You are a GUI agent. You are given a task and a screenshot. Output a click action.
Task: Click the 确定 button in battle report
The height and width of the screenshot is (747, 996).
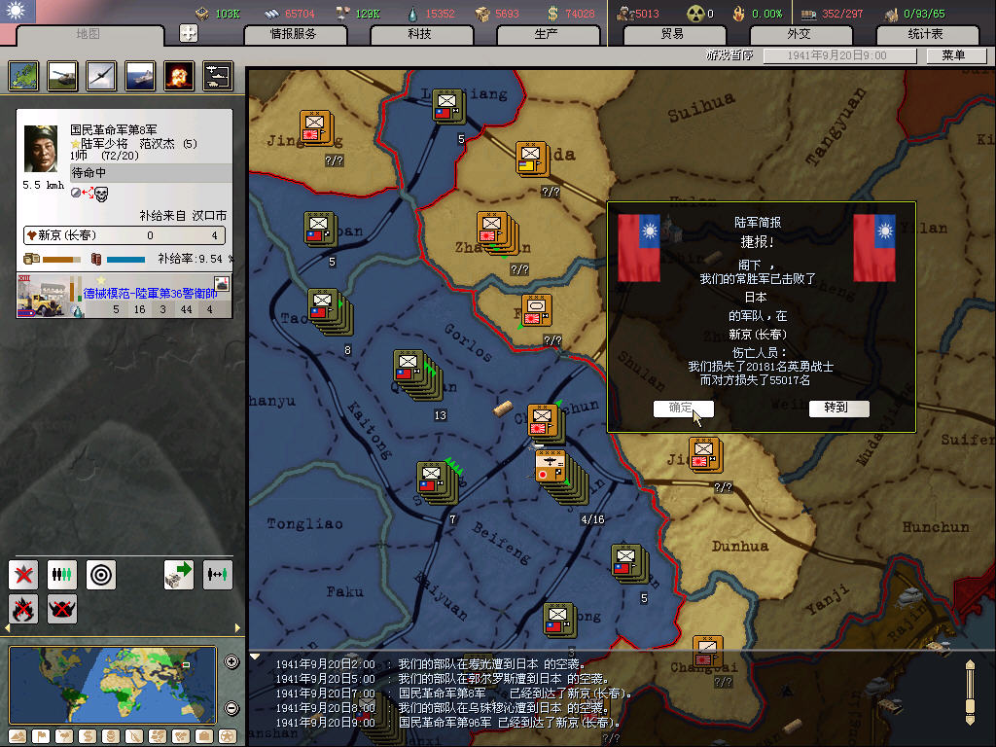pyautogui.click(x=683, y=409)
